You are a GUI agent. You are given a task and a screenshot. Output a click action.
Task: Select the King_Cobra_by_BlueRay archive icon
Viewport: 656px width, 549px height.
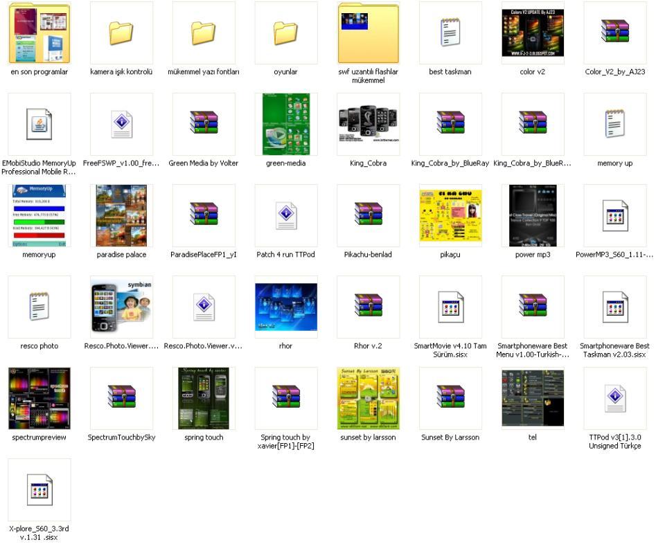450,122
